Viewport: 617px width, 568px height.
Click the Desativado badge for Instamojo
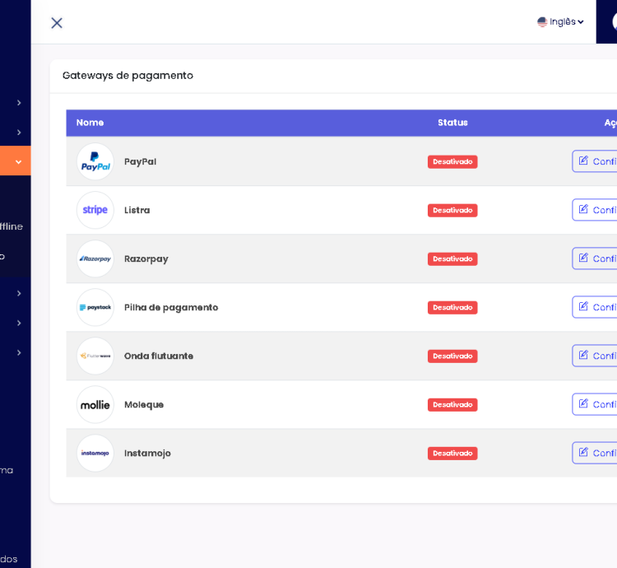[452, 453]
